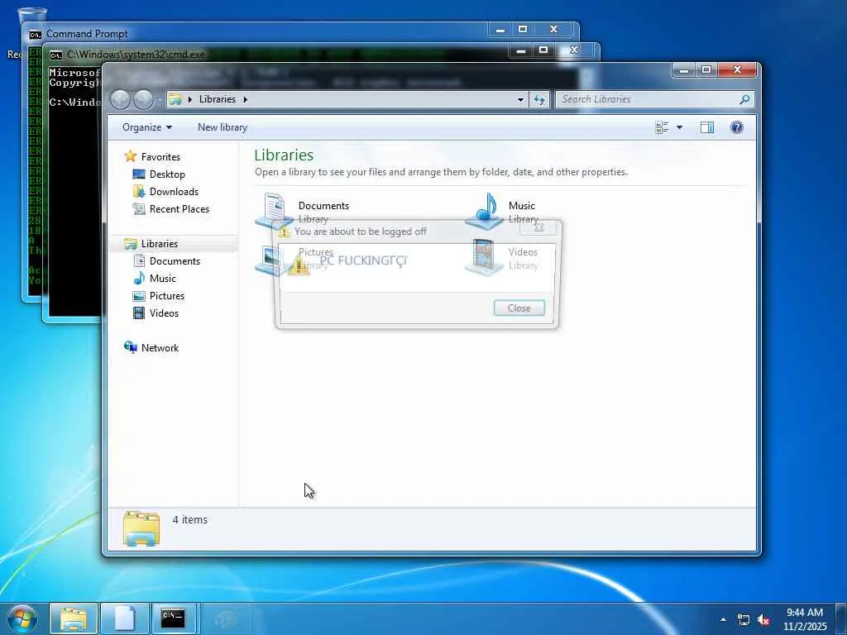Viewport: 847px width, 635px height.
Task: Click the Videos library icon in content
Action: coord(484,258)
